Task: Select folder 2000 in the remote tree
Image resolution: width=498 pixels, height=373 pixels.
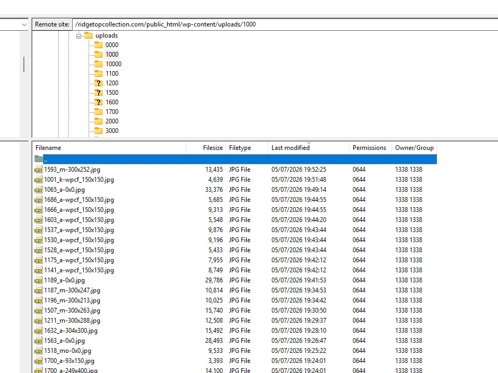Action: 112,121
